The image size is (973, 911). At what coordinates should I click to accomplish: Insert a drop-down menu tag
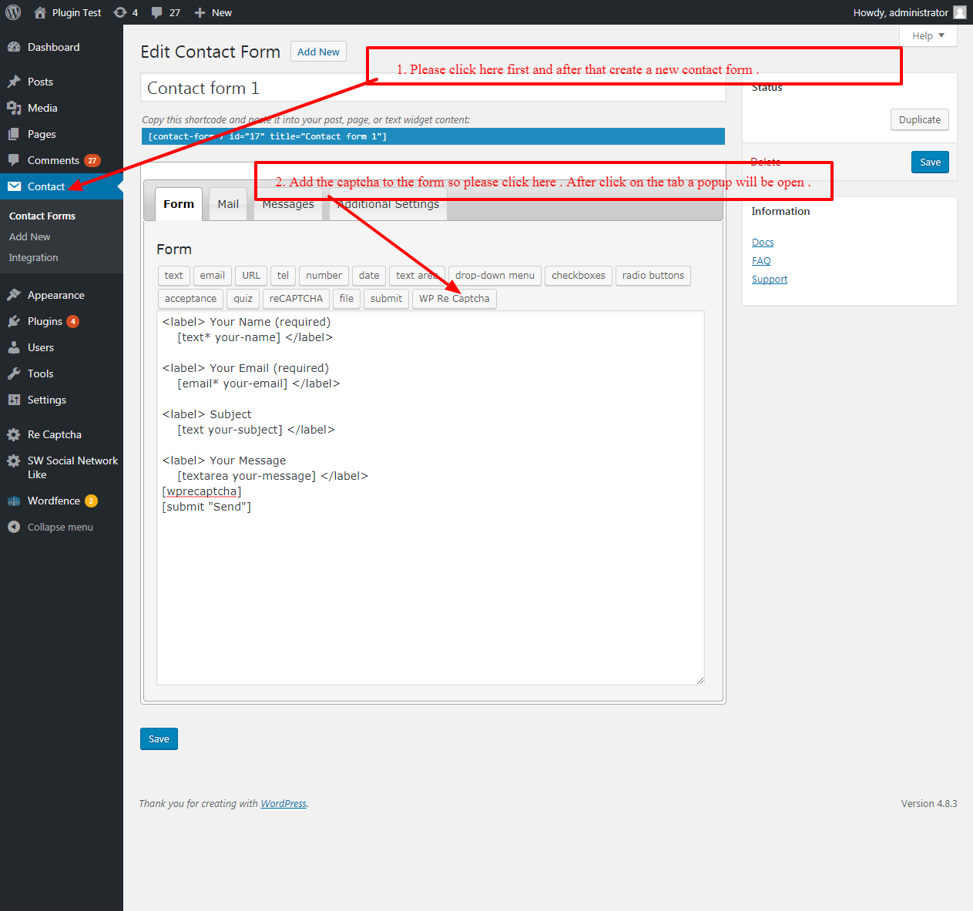[495, 276]
